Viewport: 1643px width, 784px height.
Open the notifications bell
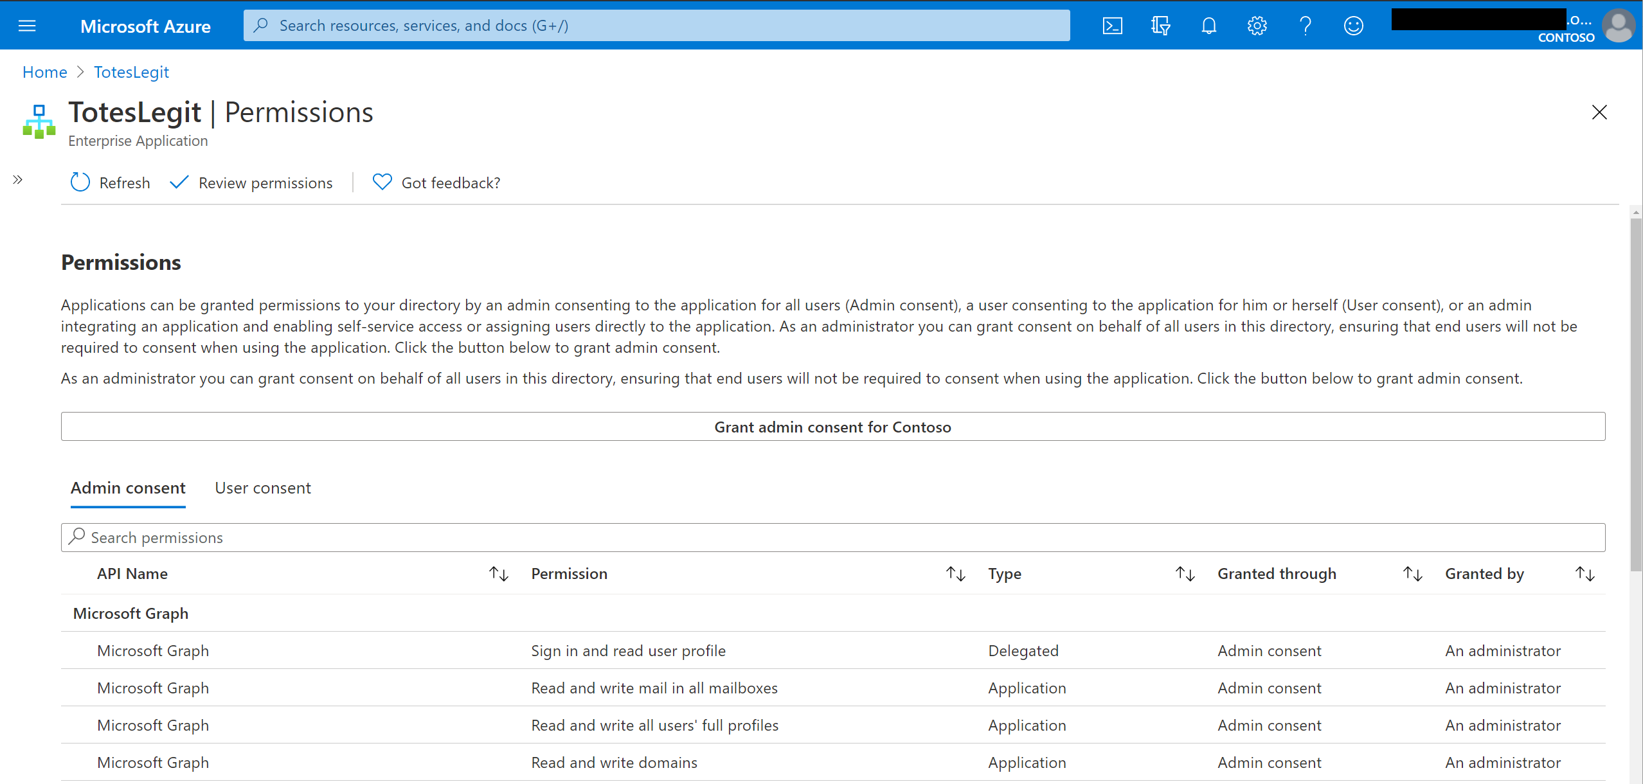1208,26
